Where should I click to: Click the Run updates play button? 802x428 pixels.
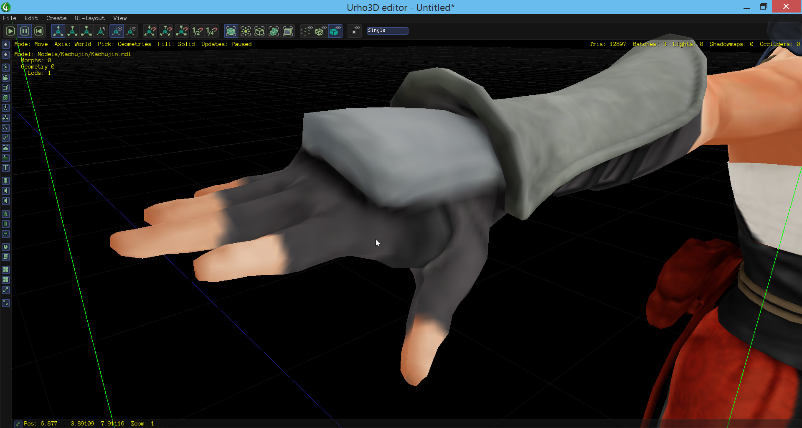pyautogui.click(x=10, y=31)
